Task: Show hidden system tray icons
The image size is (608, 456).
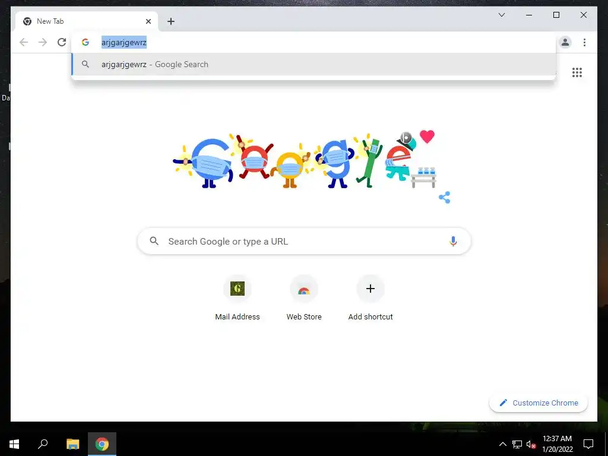Action: pos(502,444)
